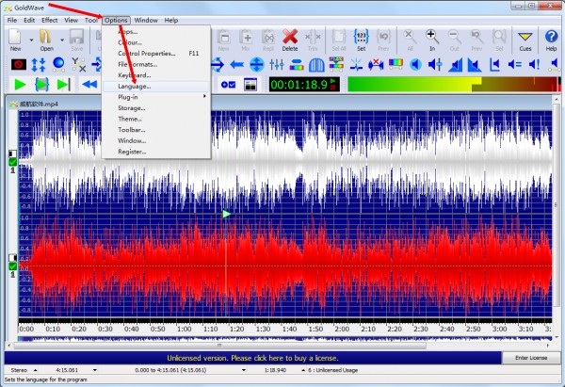The width and height of the screenshot is (565, 387).
Task: Select Language... from Options menu
Action: [156, 86]
